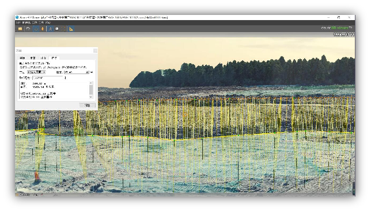Screen dimensions: 371x212
Task: Switch to the first tab in measure dialog
Action: click(x=22, y=58)
